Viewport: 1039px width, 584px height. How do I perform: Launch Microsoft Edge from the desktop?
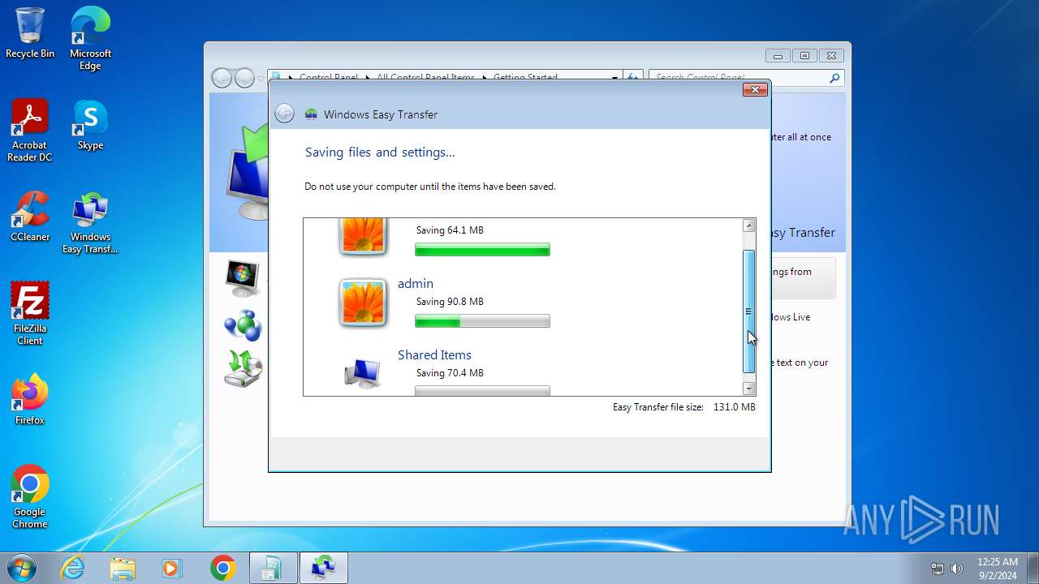(90, 38)
